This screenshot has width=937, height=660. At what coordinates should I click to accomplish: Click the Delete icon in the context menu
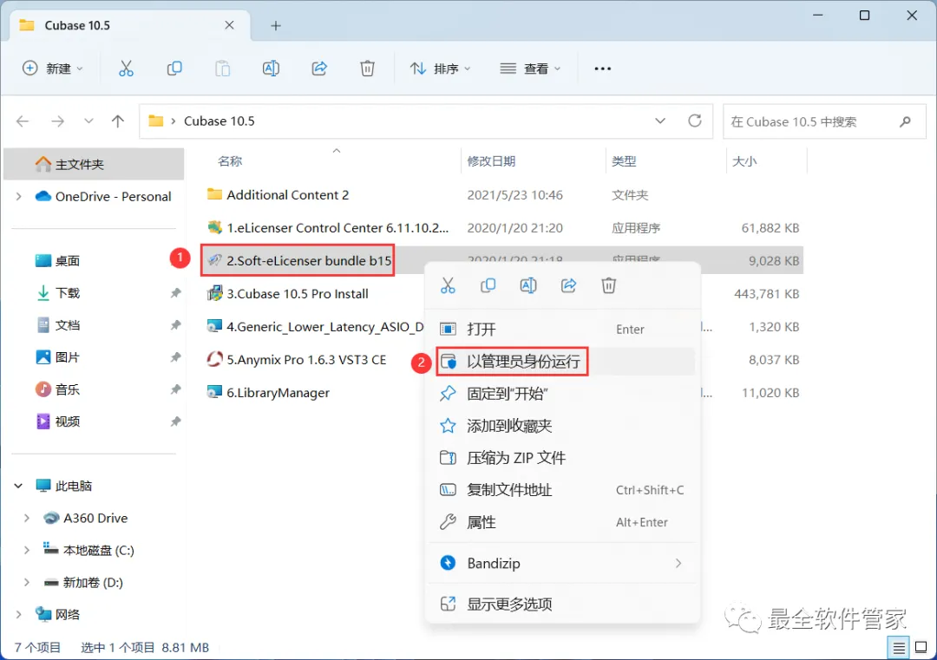tap(608, 285)
